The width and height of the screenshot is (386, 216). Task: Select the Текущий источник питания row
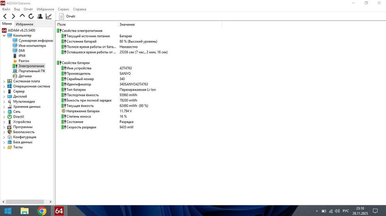coord(139,36)
